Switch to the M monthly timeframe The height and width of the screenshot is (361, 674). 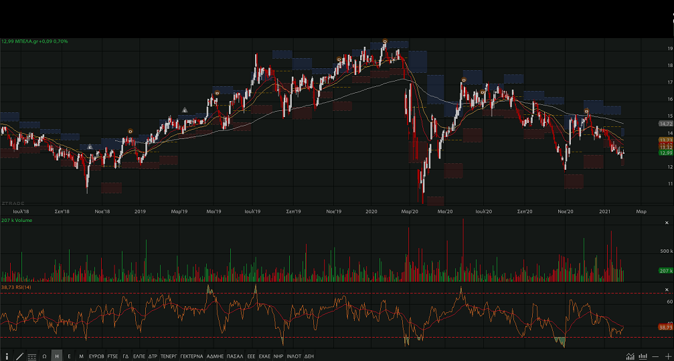(81, 356)
